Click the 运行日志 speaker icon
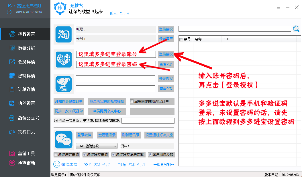 (12, 132)
